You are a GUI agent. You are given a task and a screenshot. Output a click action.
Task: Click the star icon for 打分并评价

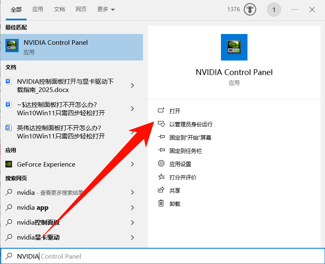tap(161, 177)
